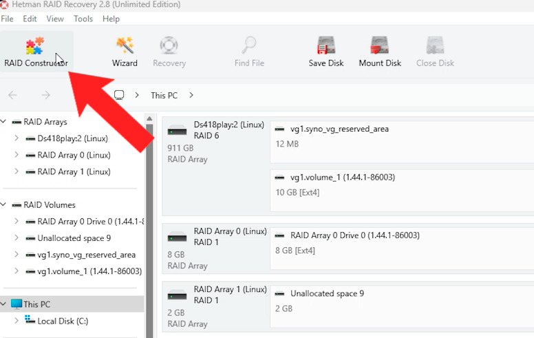The width and height of the screenshot is (534, 338).
Task: Expand Unallocated space 9 tree node
Action: 17,237
